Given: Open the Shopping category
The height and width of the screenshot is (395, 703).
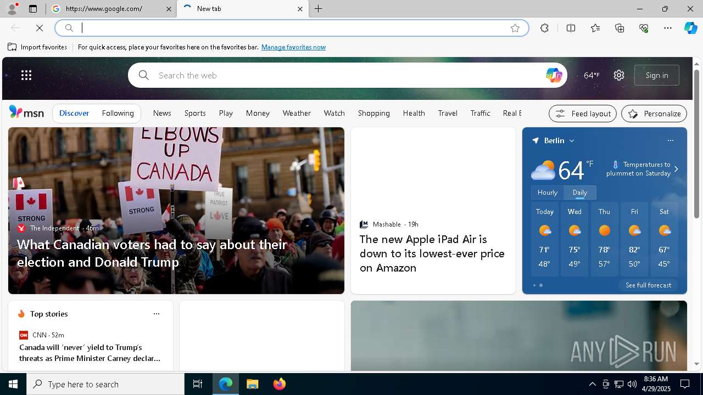Looking at the screenshot, I should pos(374,113).
